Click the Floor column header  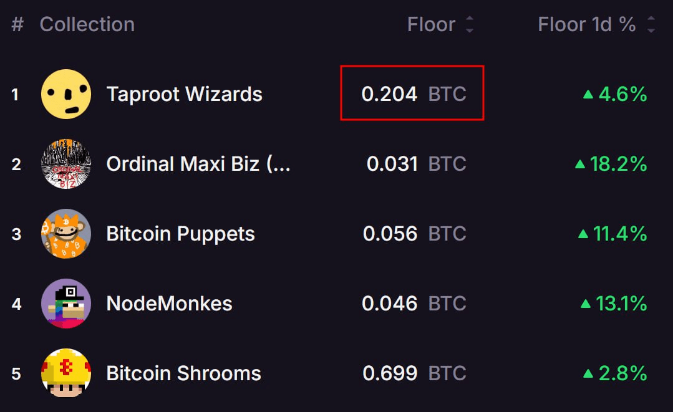coord(431,25)
